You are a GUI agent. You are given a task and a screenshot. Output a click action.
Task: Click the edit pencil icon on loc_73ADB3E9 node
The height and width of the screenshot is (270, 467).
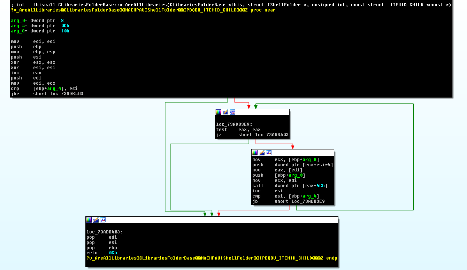click(225, 112)
